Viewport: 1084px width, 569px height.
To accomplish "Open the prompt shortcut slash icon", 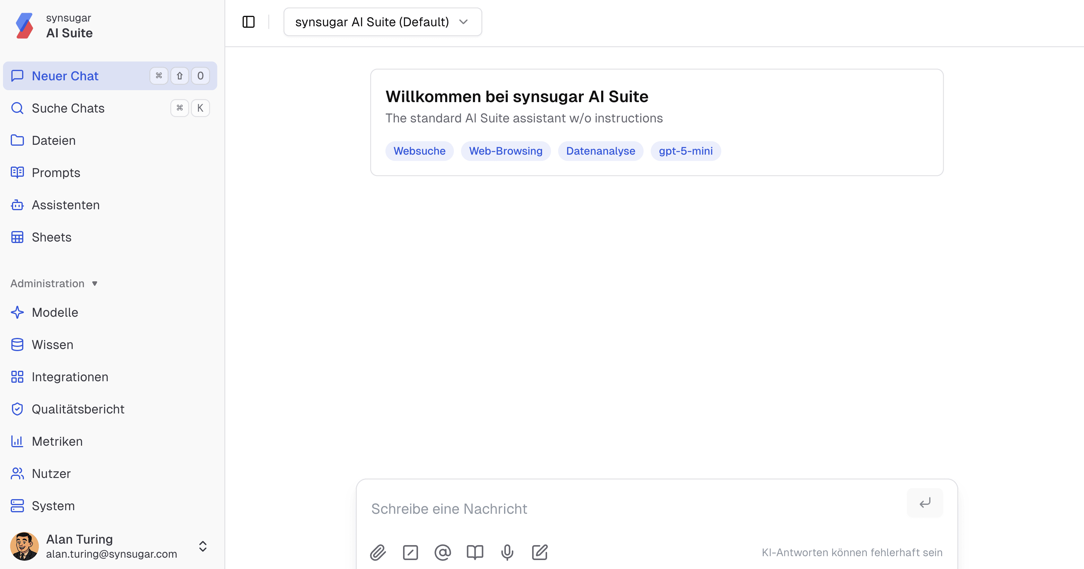I will (x=410, y=553).
